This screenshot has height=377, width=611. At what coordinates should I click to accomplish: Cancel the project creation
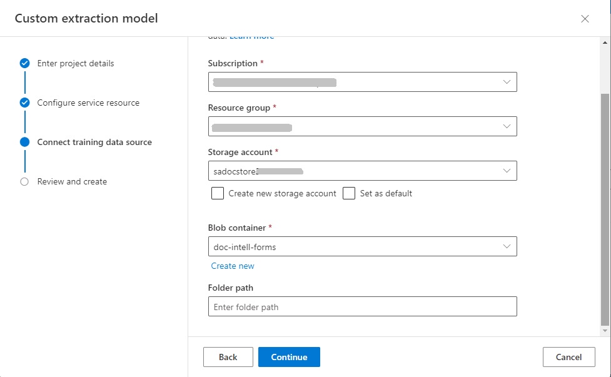pos(568,357)
